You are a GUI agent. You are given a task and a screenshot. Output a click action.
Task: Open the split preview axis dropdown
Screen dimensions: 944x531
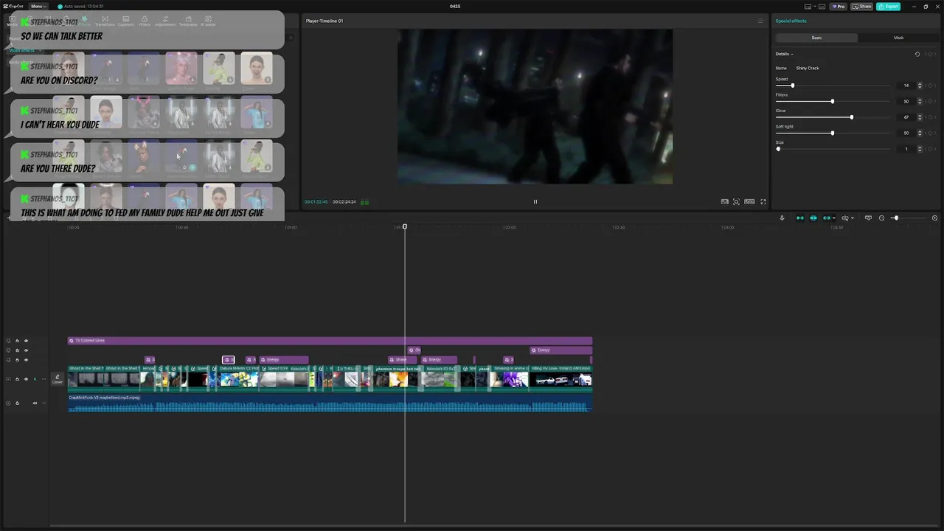[x=853, y=218]
